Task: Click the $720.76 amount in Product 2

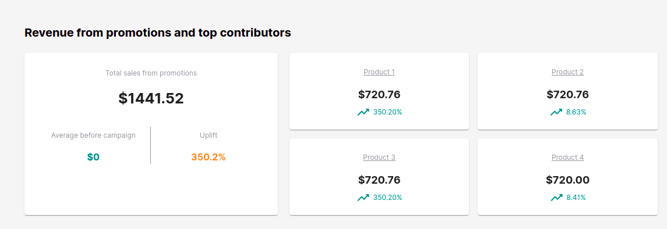Action: coord(567,95)
